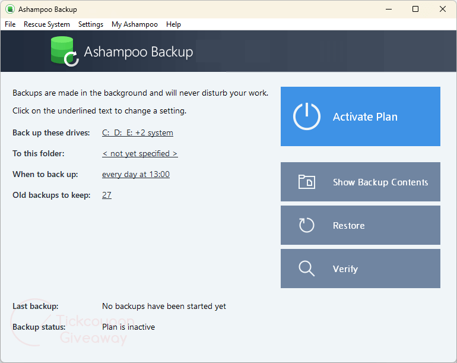Set destination via '< not yet specified >' link

coord(140,153)
